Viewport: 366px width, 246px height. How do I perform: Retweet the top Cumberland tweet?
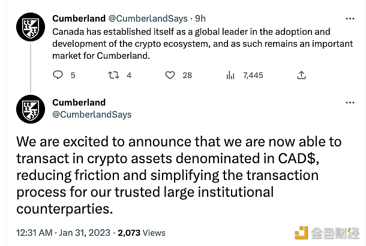pos(113,75)
